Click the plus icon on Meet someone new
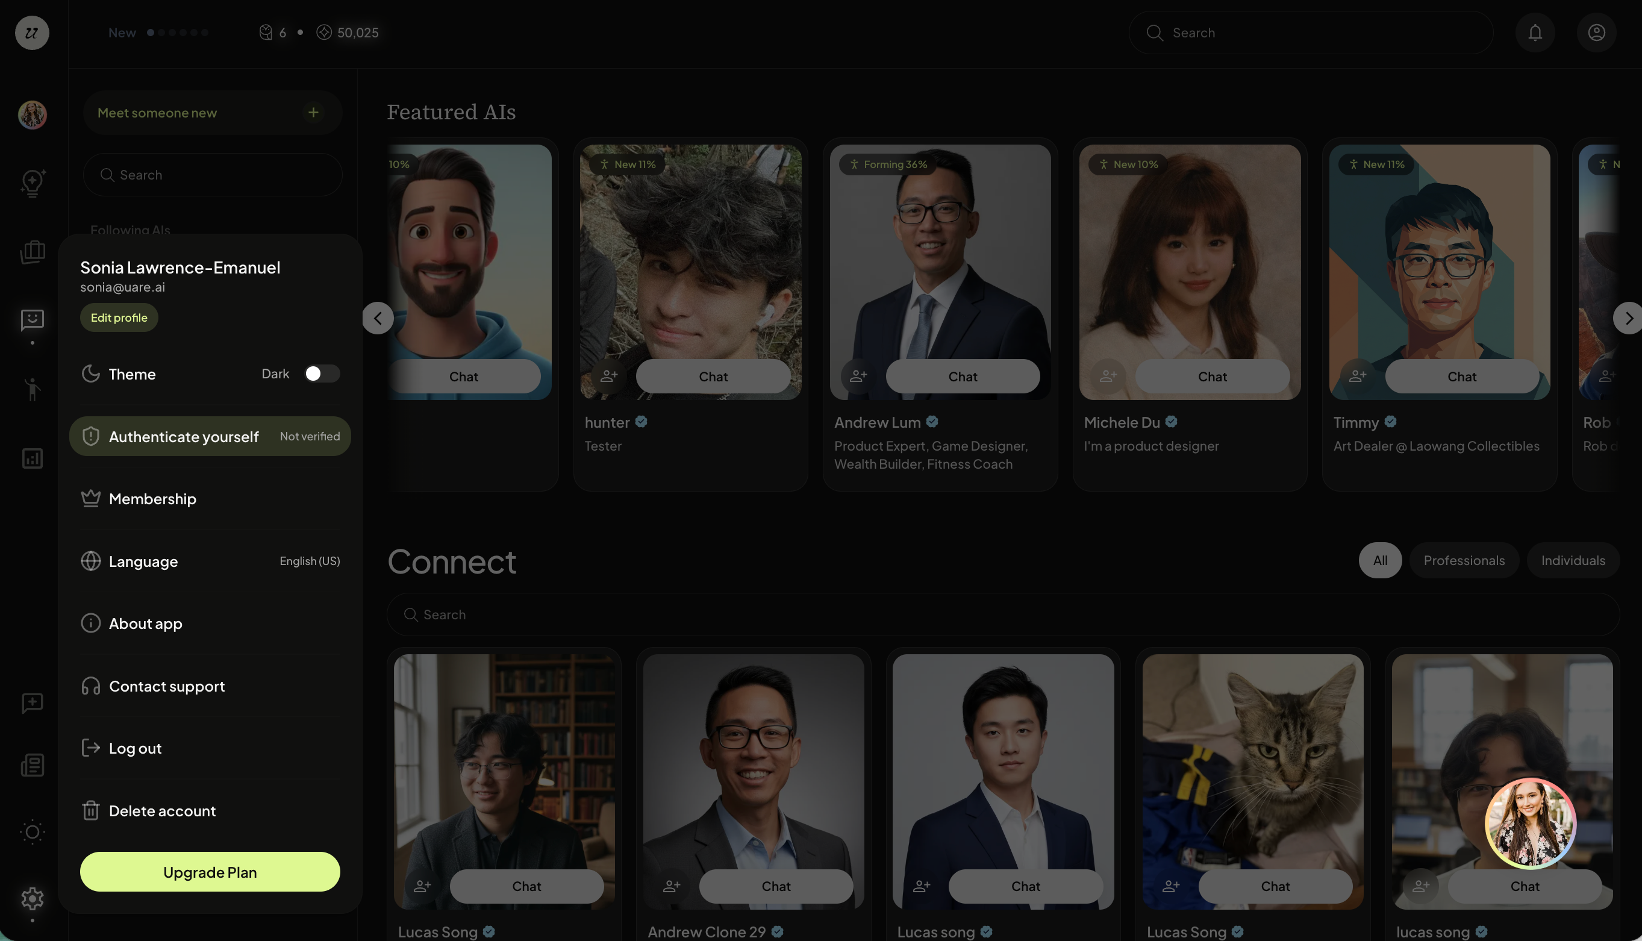 313,113
